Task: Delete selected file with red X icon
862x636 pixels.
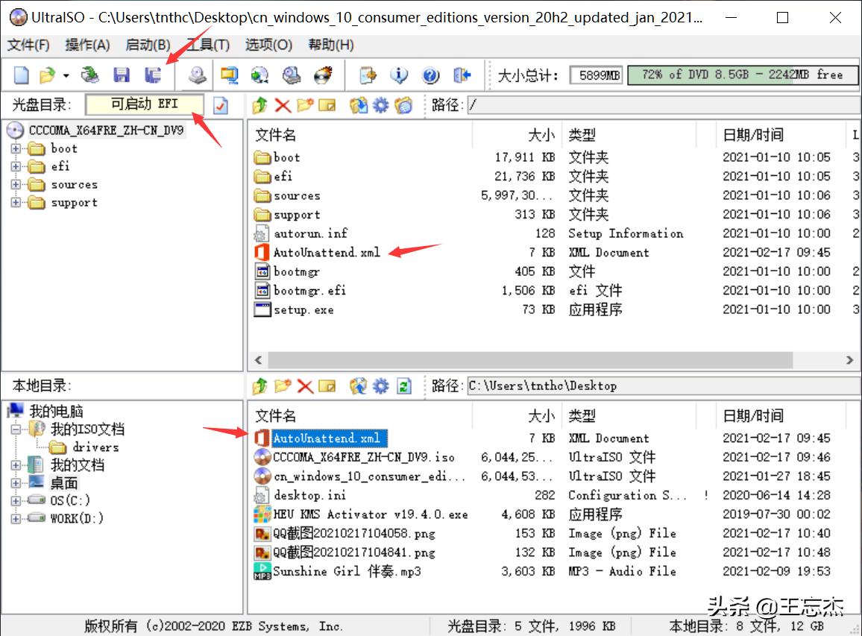Action: (x=283, y=106)
